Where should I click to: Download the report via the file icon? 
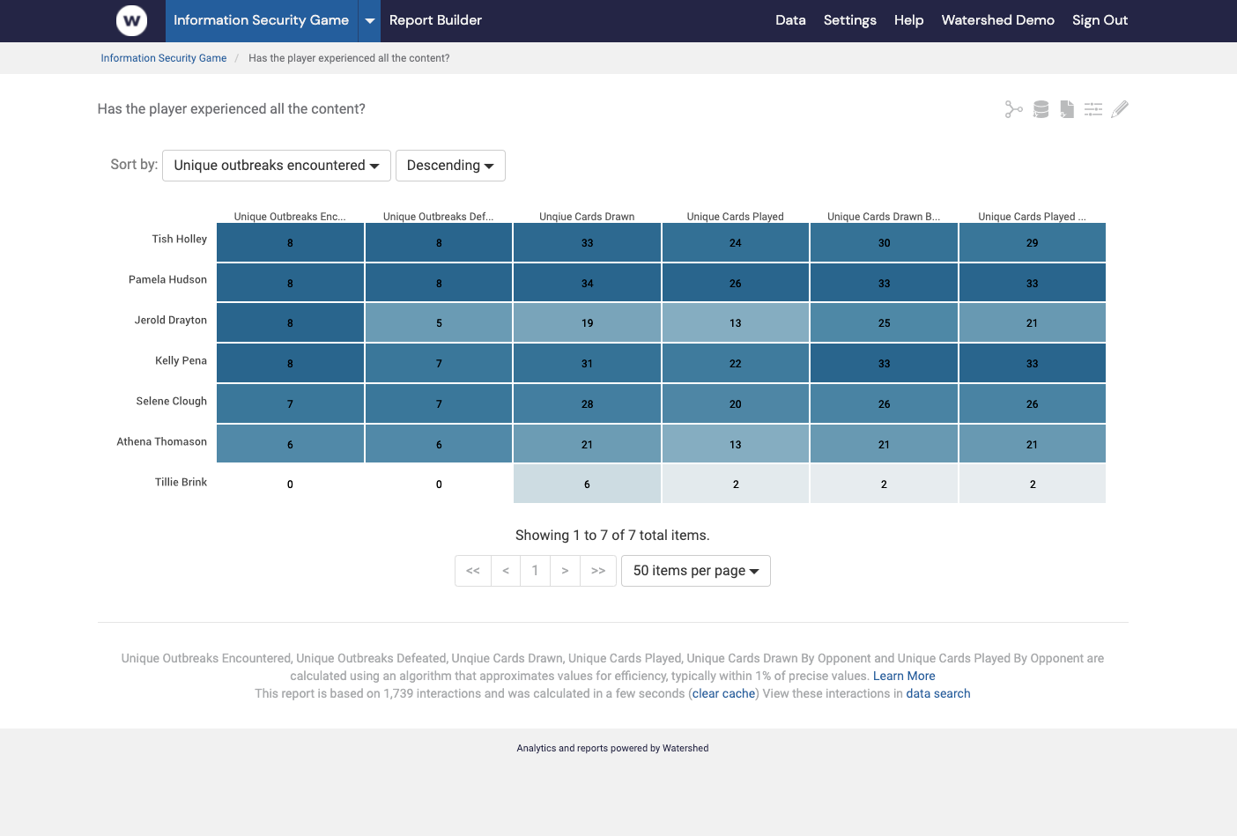(x=1067, y=108)
